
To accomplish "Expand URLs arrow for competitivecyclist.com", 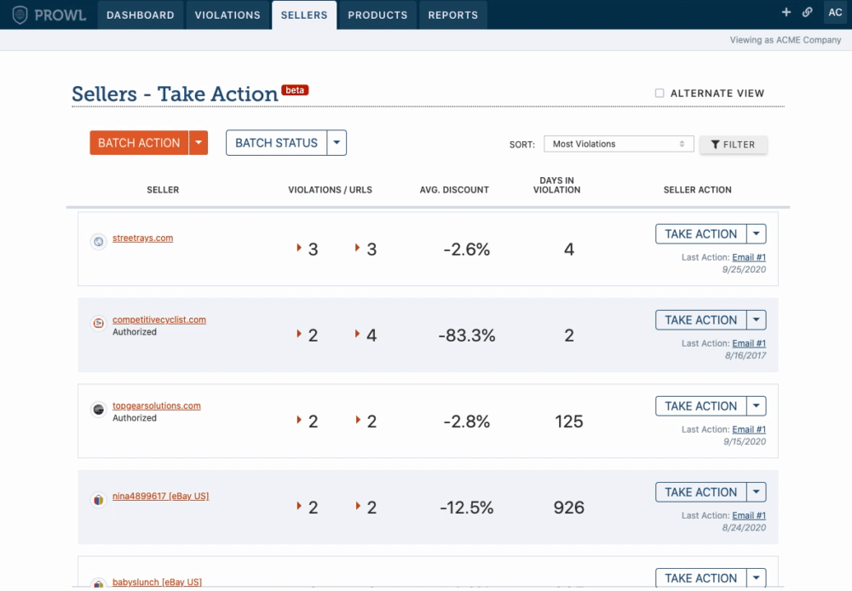I will point(357,334).
